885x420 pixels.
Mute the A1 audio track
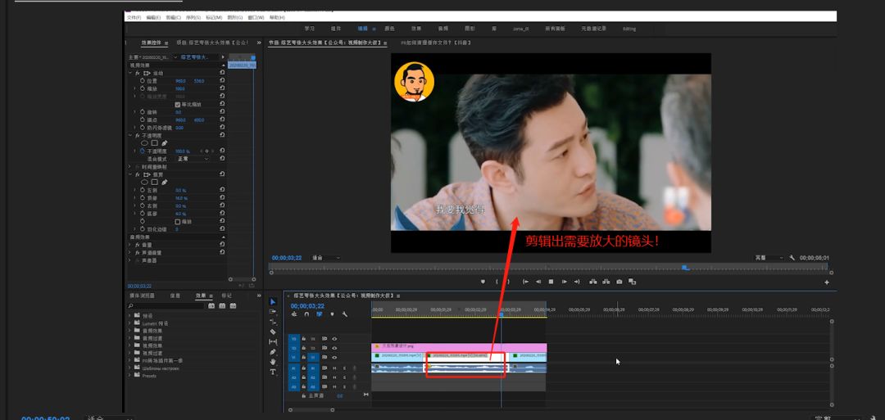click(334, 368)
